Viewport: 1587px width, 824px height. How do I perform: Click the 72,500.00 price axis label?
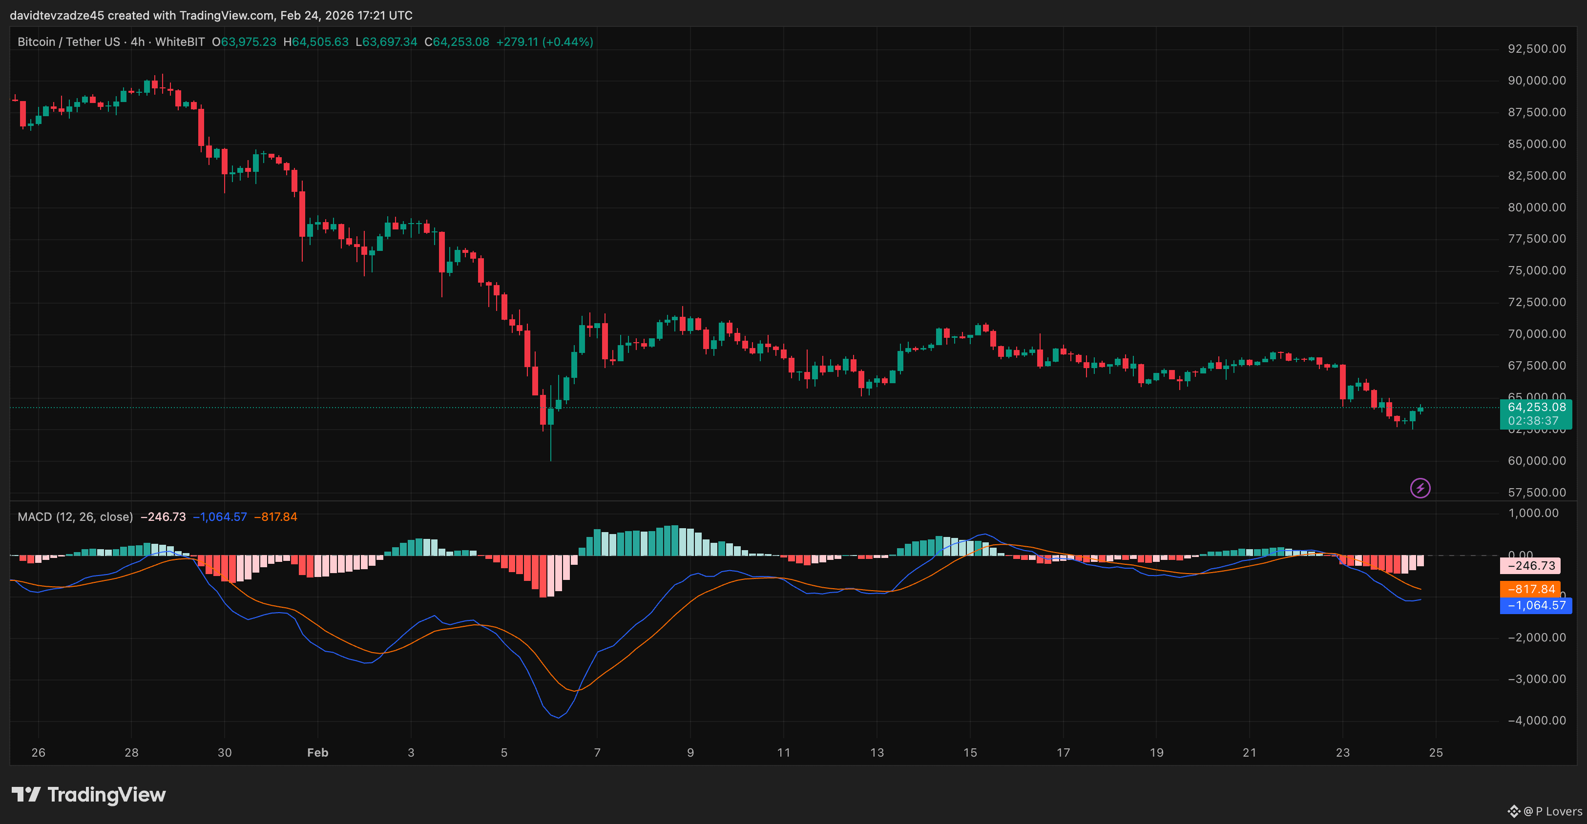point(1537,302)
